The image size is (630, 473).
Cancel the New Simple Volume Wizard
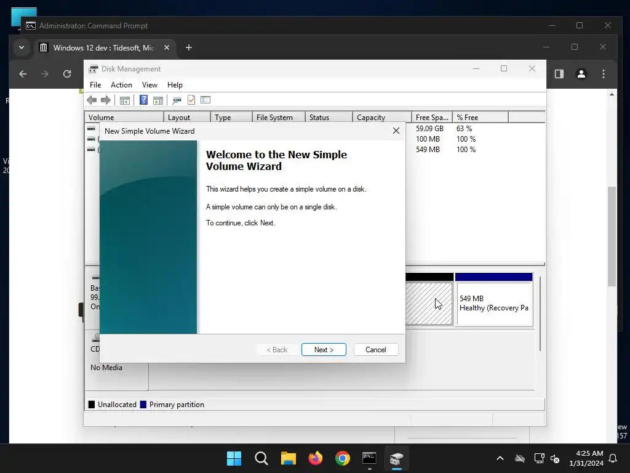(x=376, y=350)
